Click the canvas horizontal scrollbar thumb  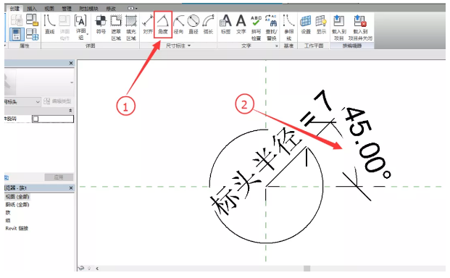307,269
